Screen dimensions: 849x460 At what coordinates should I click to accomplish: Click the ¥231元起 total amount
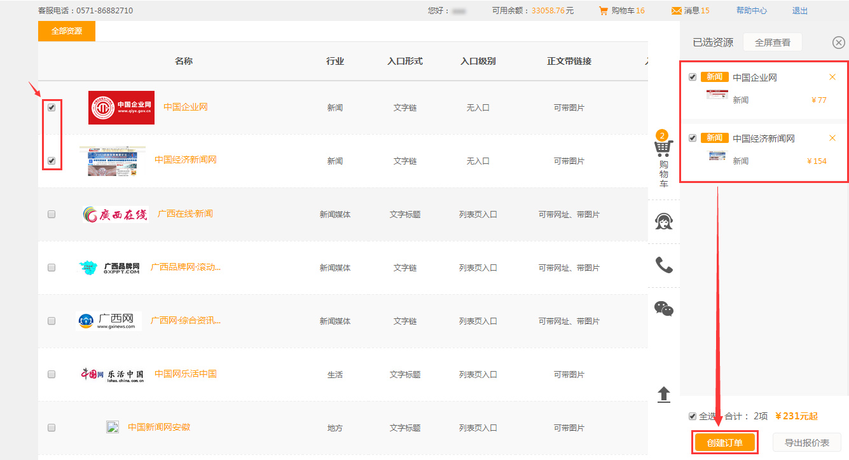coord(796,416)
